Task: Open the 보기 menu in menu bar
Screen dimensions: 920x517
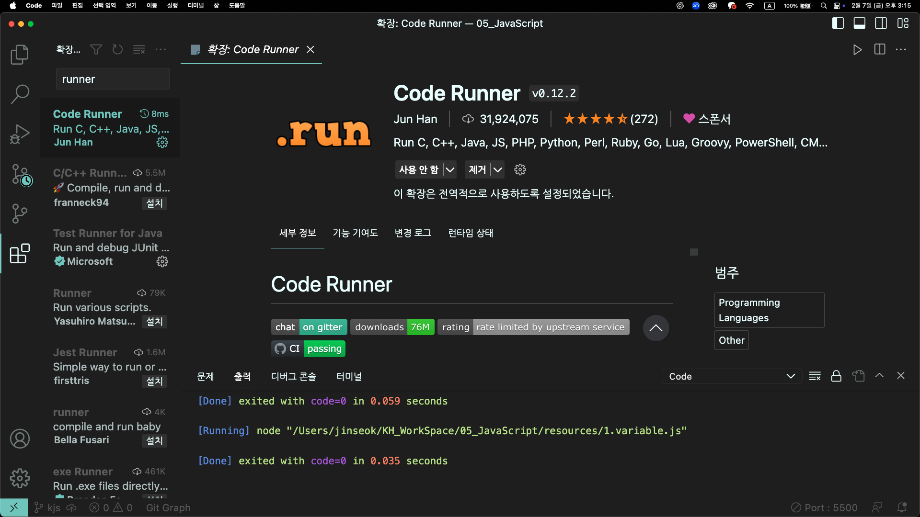Action: tap(131, 6)
